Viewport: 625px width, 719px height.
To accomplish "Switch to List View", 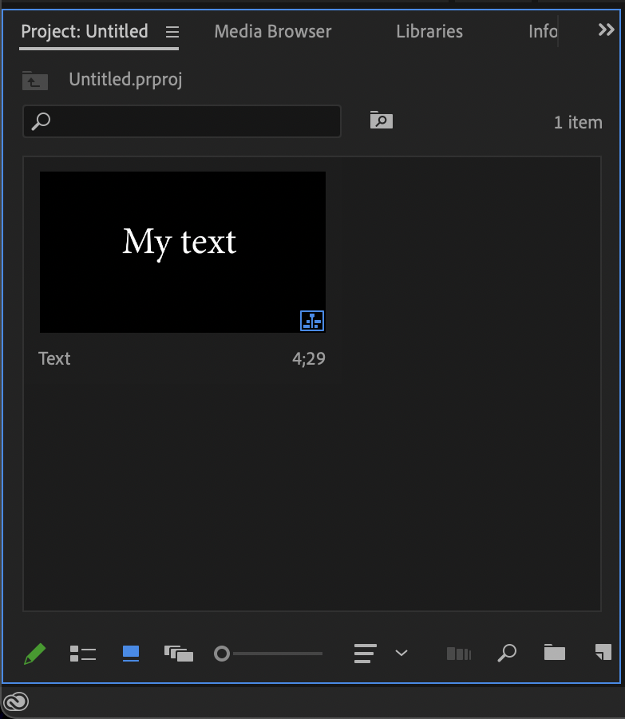I will pyautogui.click(x=83, y=653).
